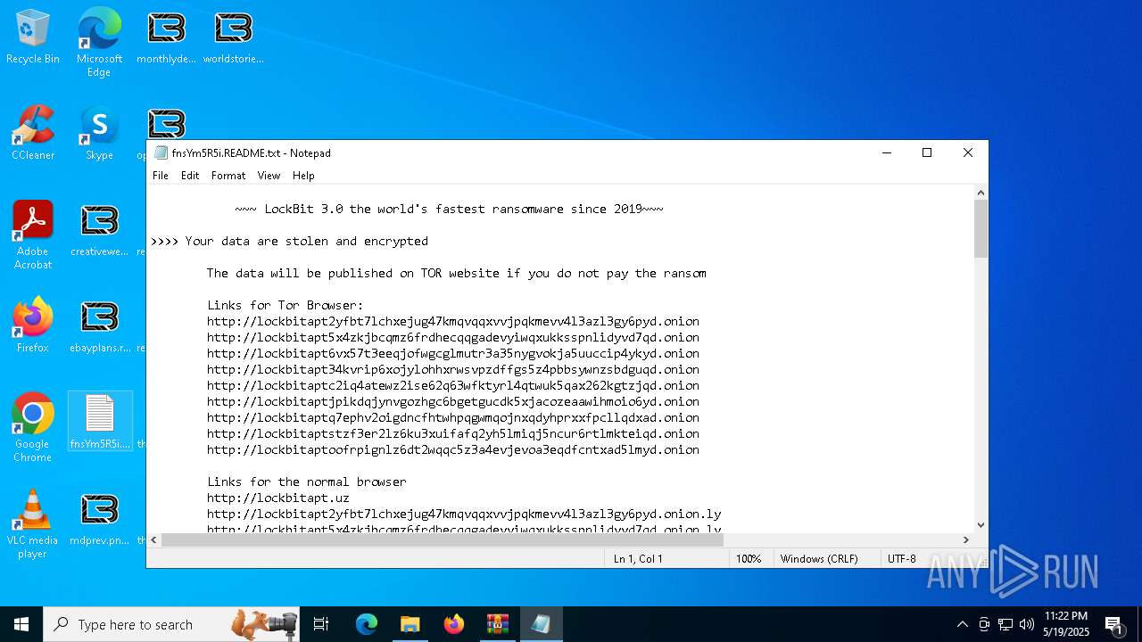Select the Notepad taskbar button
Viewport: 1142px width, 642px height.
[x=541, y=624]
